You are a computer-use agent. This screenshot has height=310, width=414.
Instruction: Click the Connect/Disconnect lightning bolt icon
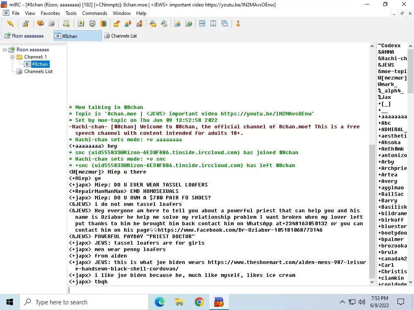(x=10, y=24)
